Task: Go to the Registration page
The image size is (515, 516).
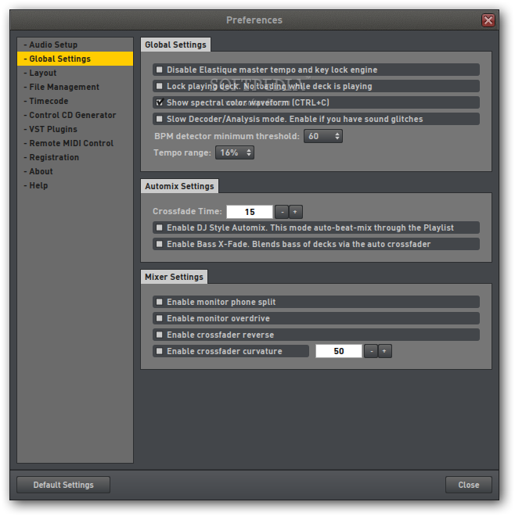Action: [75, 158]
